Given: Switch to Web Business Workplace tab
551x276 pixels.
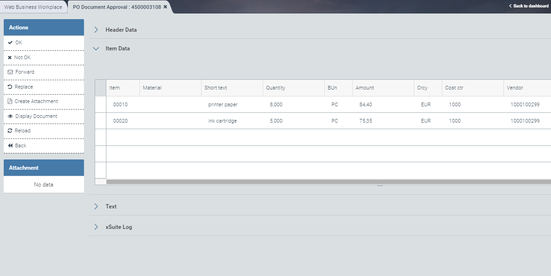Looking at the screenshot, I should (x=33, y=7).
